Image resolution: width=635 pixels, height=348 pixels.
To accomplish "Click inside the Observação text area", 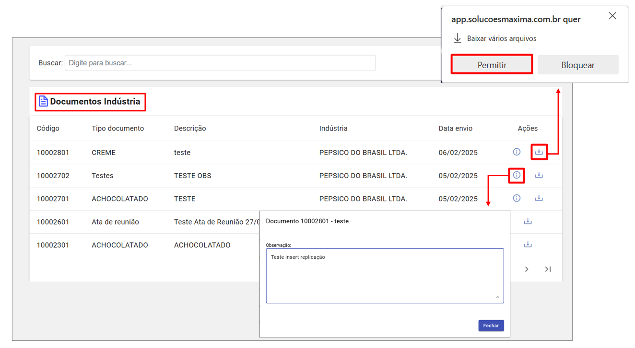I will click(x=385, y=276).
